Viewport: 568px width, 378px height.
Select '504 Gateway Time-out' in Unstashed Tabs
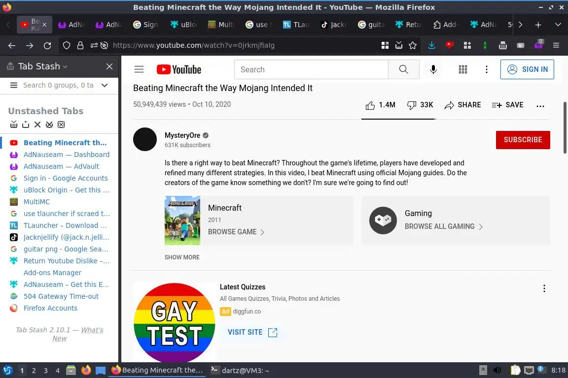point(61,296)
